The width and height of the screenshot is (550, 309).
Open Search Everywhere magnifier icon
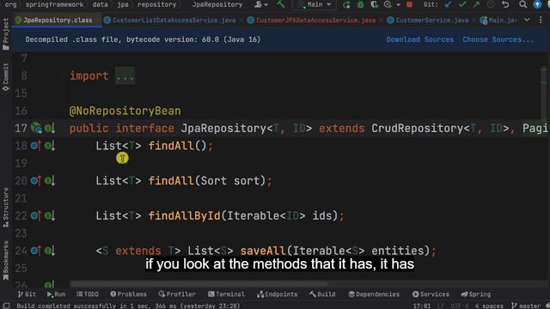coord(522,4)
